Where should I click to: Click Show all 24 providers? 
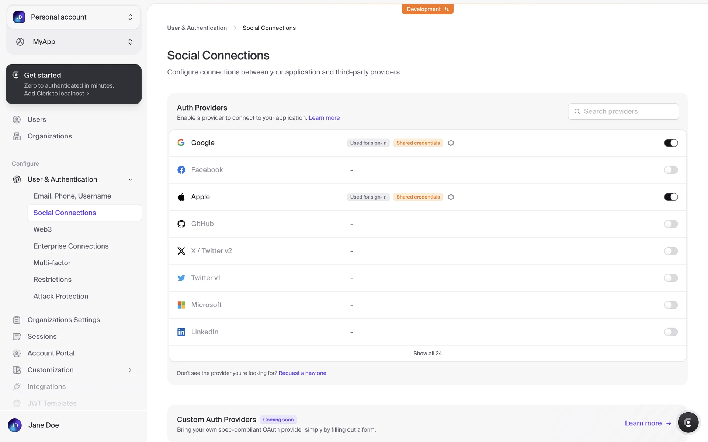427,354
